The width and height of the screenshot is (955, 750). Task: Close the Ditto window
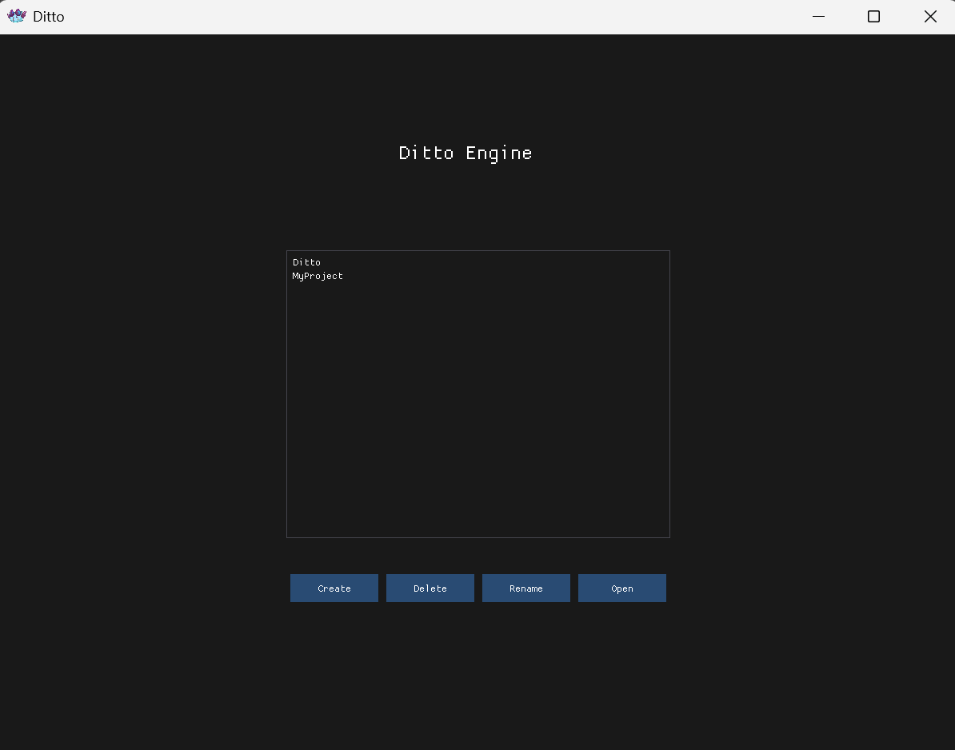pyautogui.click(x=930, y=17)
